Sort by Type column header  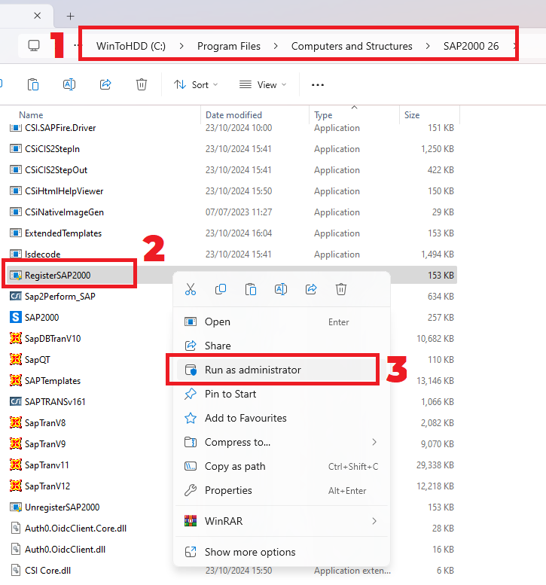pos(323,115)
